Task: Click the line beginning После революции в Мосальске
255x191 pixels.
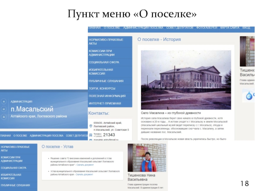Action: pyautogui.click(x=184, y=139)
